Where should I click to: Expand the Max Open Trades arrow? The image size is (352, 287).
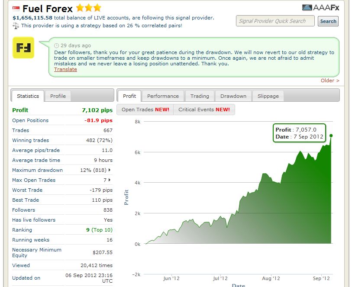pos(110,180)
